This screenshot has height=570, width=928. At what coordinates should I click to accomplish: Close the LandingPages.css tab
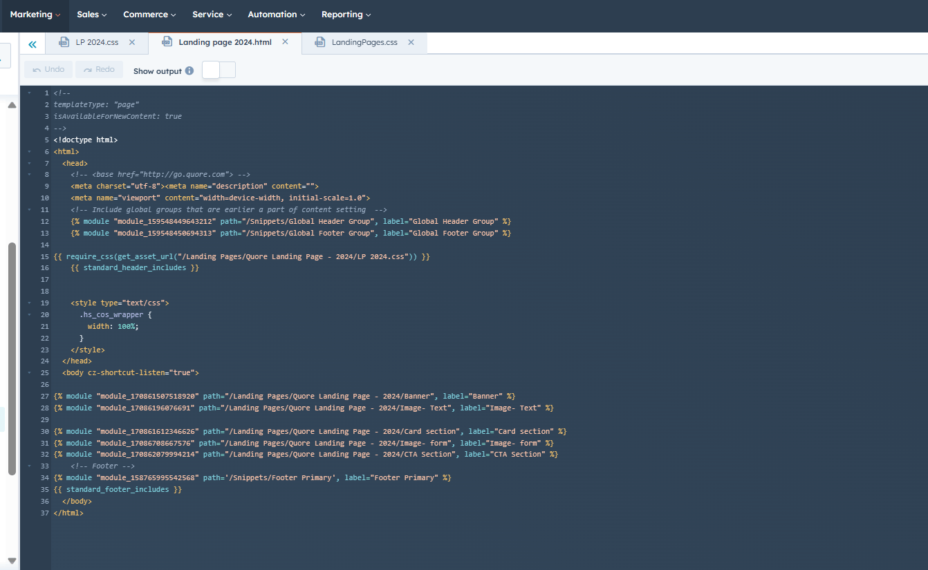click(411, 42)
